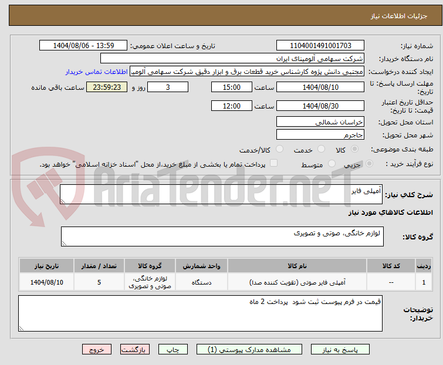Click the تعداد / مقدار column header
This screenshot has width=443, height=365.
(99, 266)
